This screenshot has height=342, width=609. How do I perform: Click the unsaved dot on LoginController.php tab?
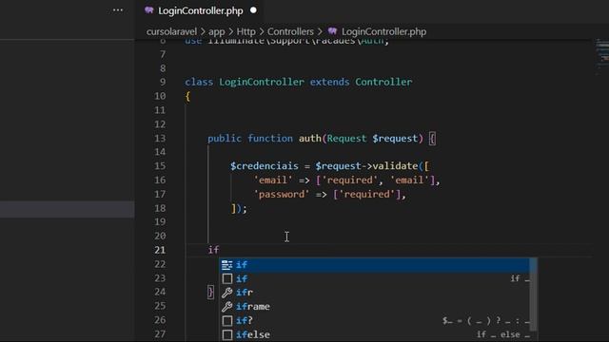pyautogui.click(x=253, y=10)
